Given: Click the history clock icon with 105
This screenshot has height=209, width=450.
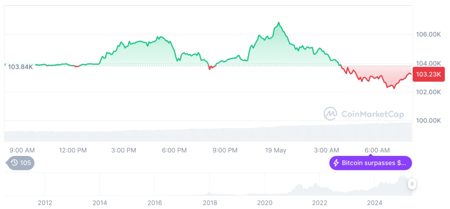Looking at the screenshot, I should (15, 163).
